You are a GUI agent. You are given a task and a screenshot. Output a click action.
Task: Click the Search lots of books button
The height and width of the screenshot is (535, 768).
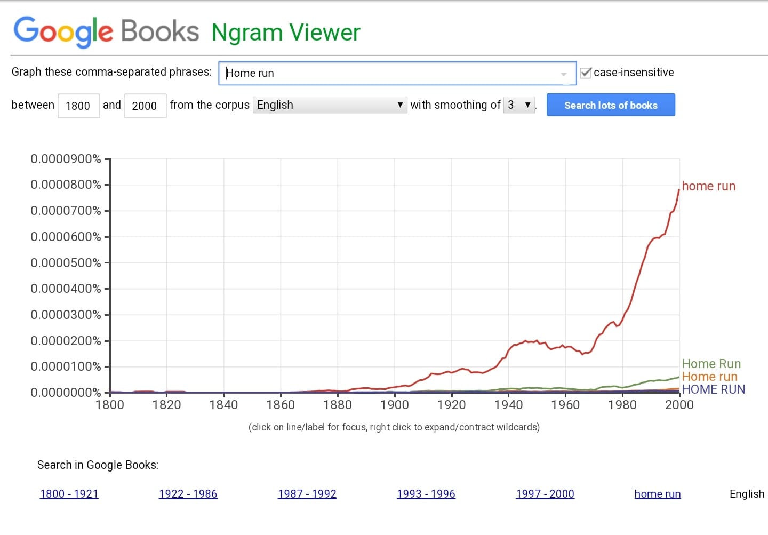coord(611,105)
